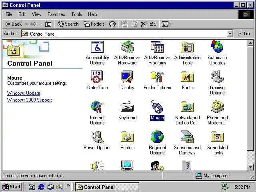Click the Back toolbar button
Screen dimensions: 256x192
tap(13, 24)
